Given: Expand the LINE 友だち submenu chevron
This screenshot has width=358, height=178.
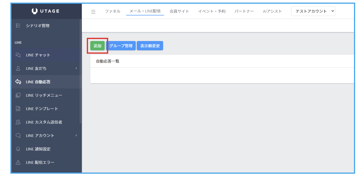Looking at the screenshot, I should pyautogui.click(x=76, y=68).
